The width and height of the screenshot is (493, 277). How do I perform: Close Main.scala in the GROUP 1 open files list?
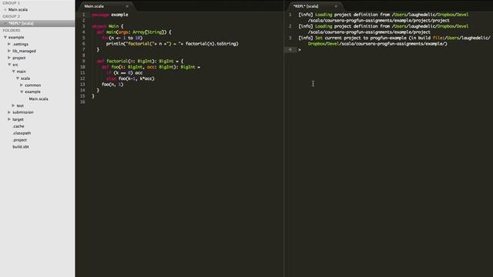pos(5,10)
